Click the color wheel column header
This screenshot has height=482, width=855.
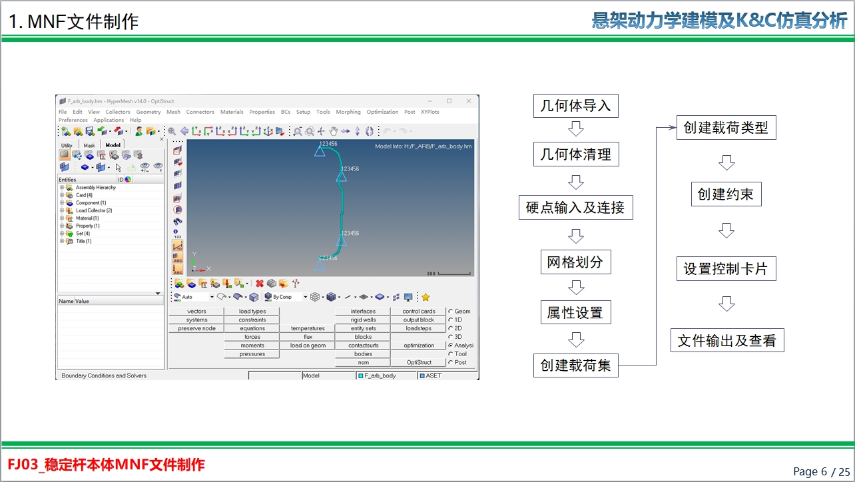tap(128, 179)
